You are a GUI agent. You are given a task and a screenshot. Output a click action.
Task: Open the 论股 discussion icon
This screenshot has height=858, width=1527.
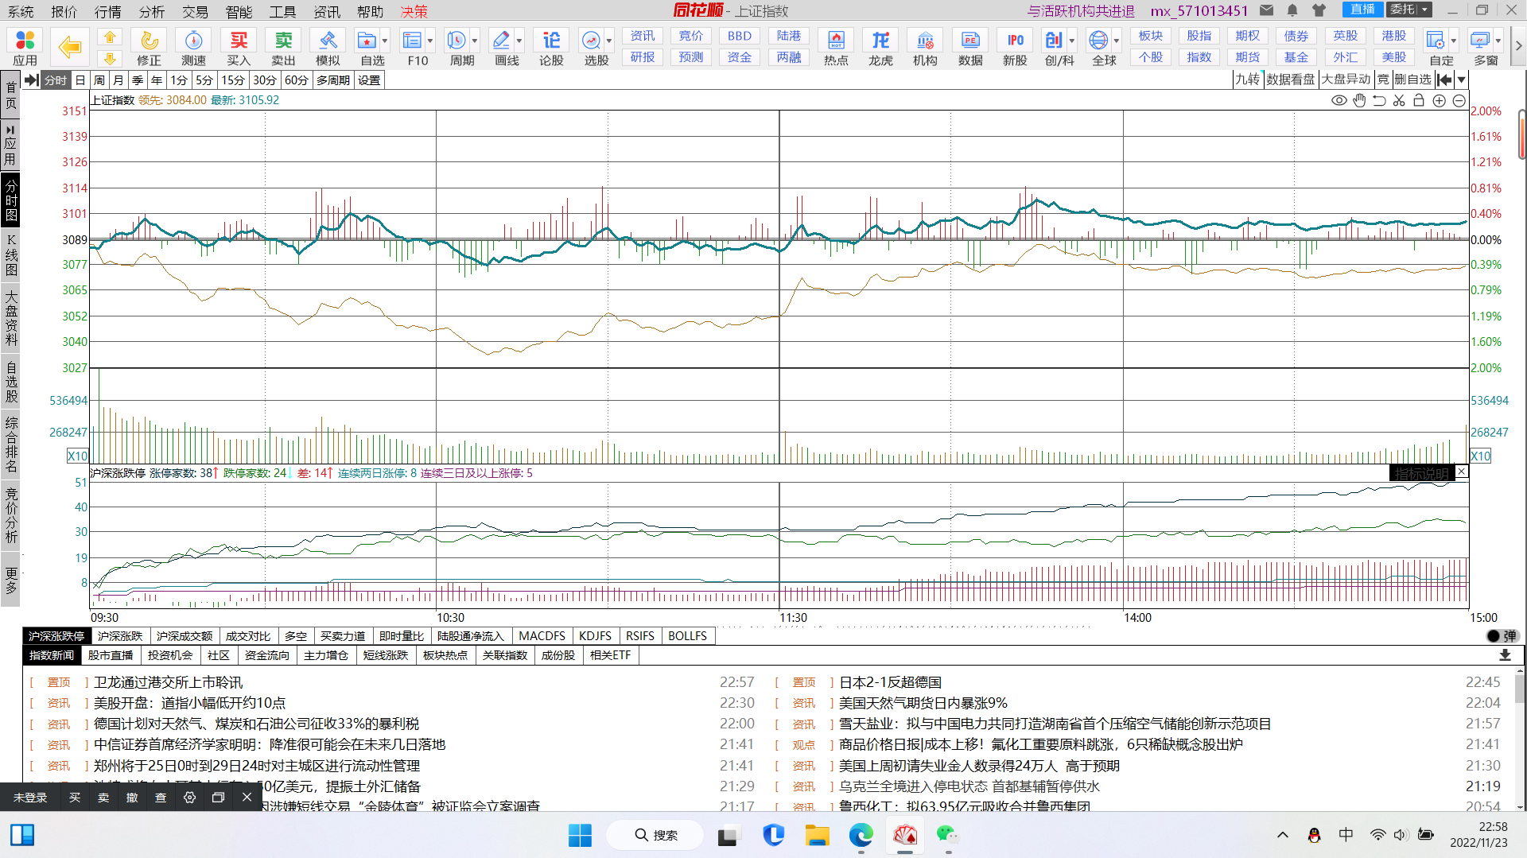point(551,47)
